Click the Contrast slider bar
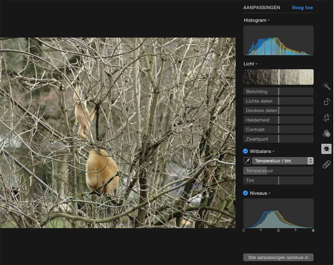 pos(278,129)
